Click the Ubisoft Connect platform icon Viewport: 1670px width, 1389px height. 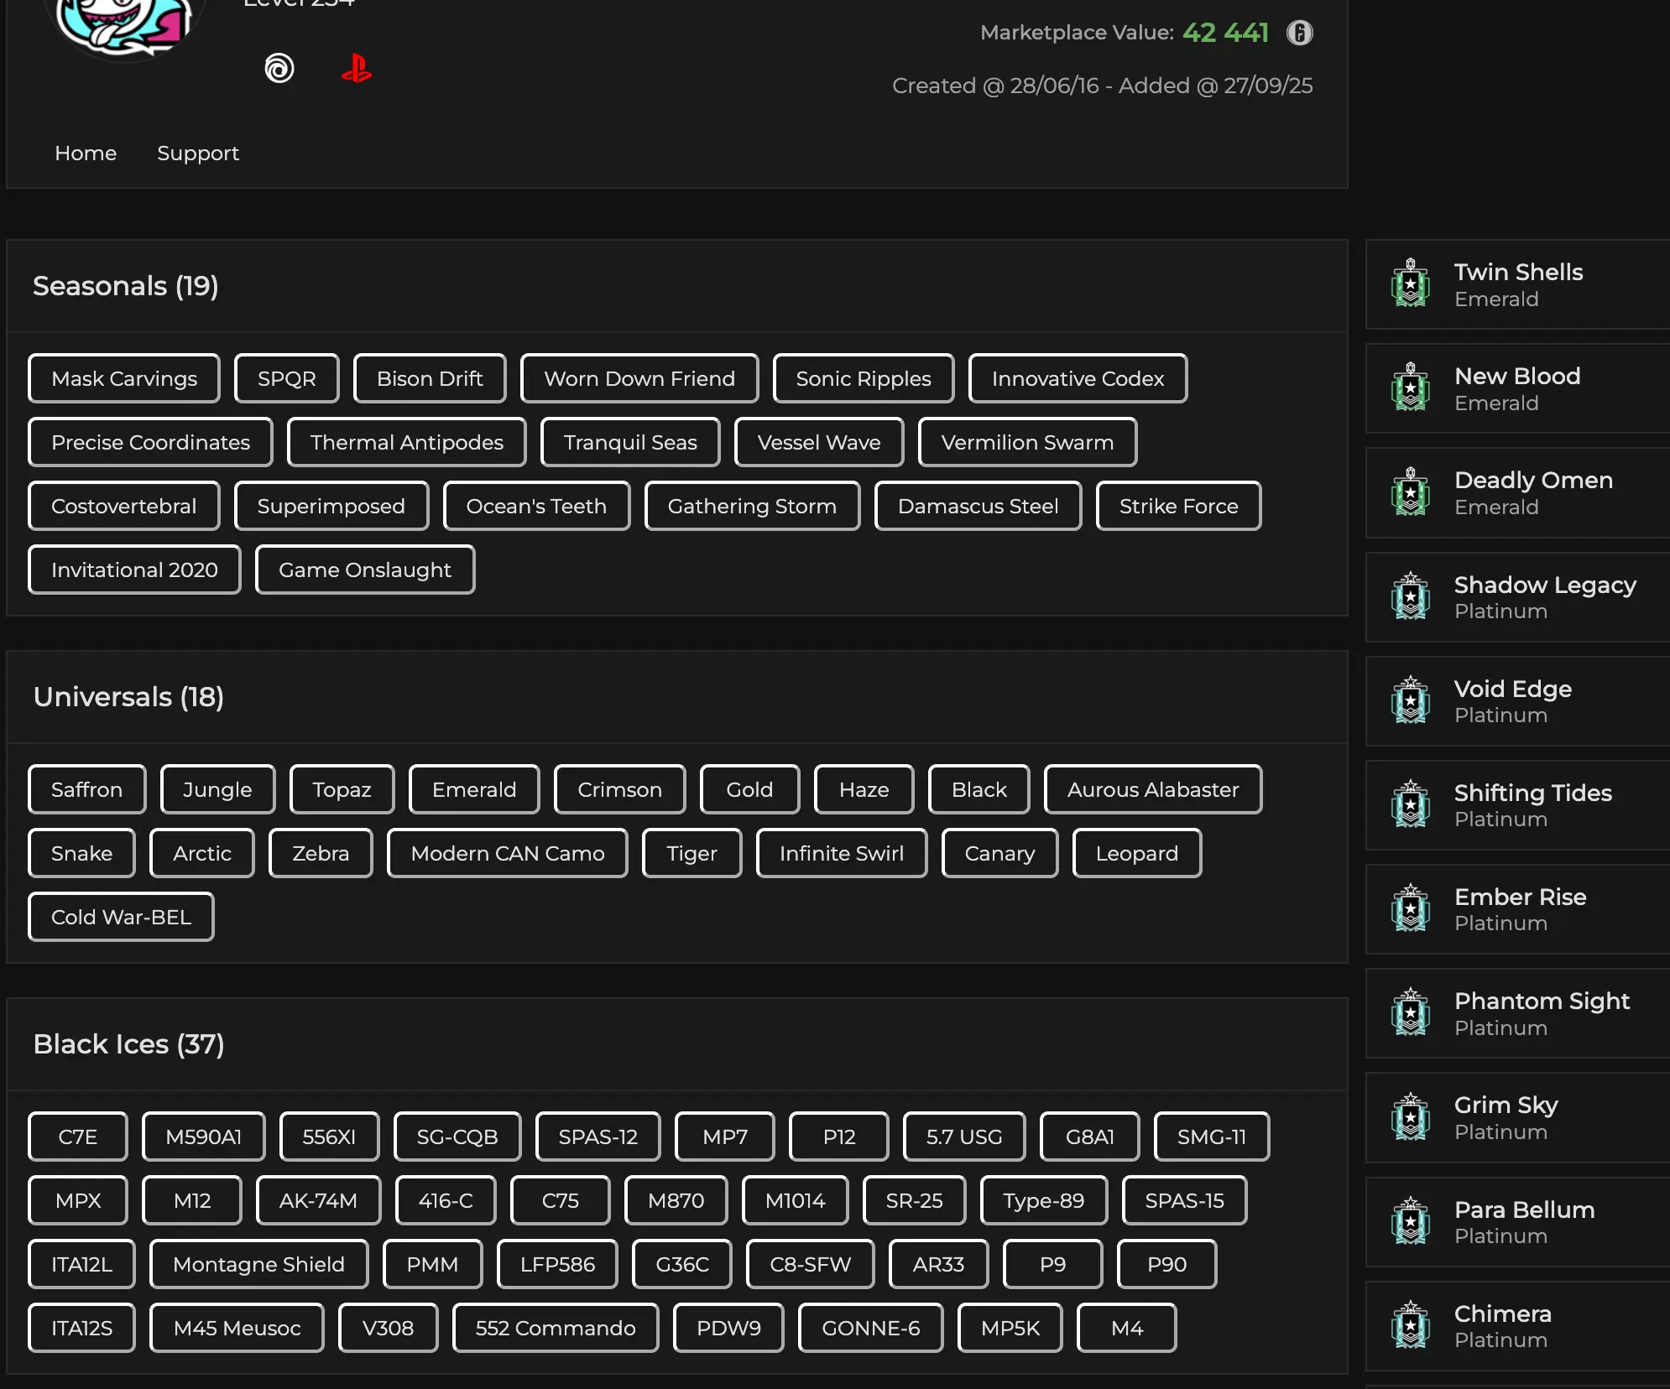tap(279, 68)
